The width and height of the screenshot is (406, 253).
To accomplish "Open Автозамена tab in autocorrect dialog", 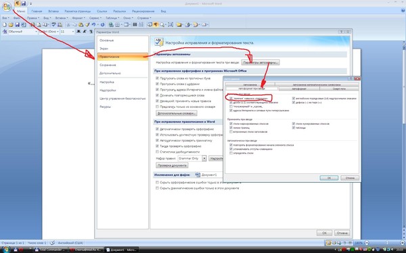I will 250,85.
